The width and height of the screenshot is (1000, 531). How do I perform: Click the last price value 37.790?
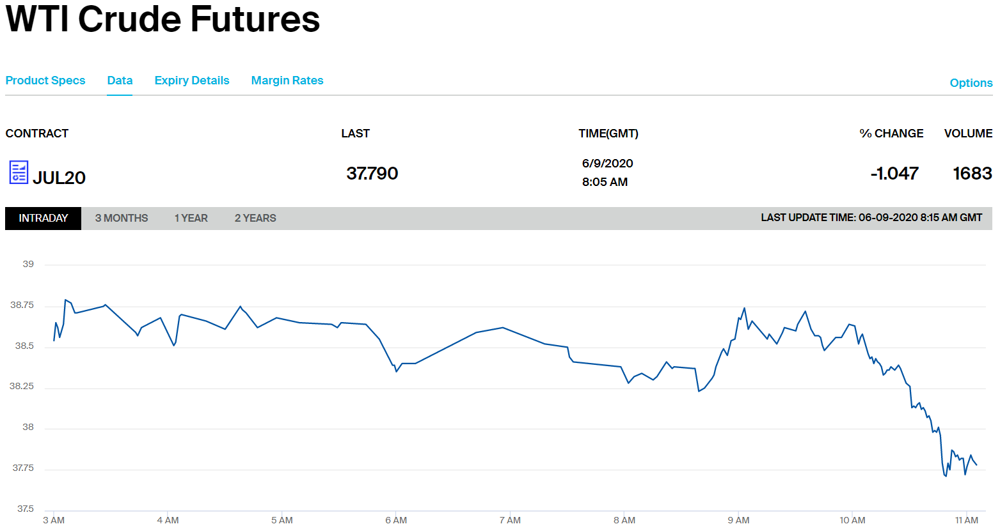tap(372, 173)
